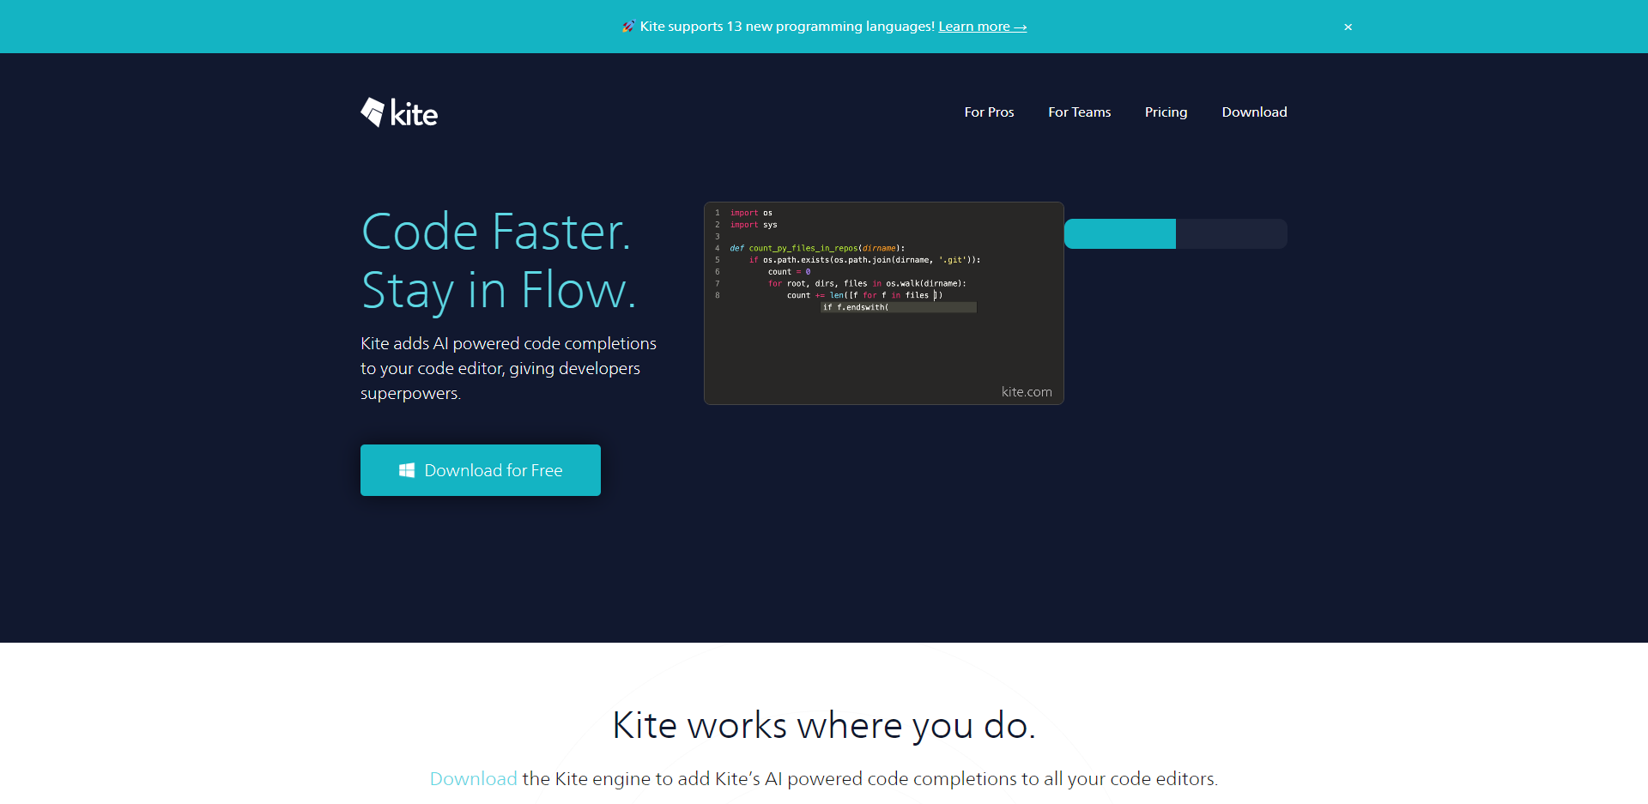Click the kite.com watermark in the code demo
The image size is (1648, 804).
tap(1027, 391)
